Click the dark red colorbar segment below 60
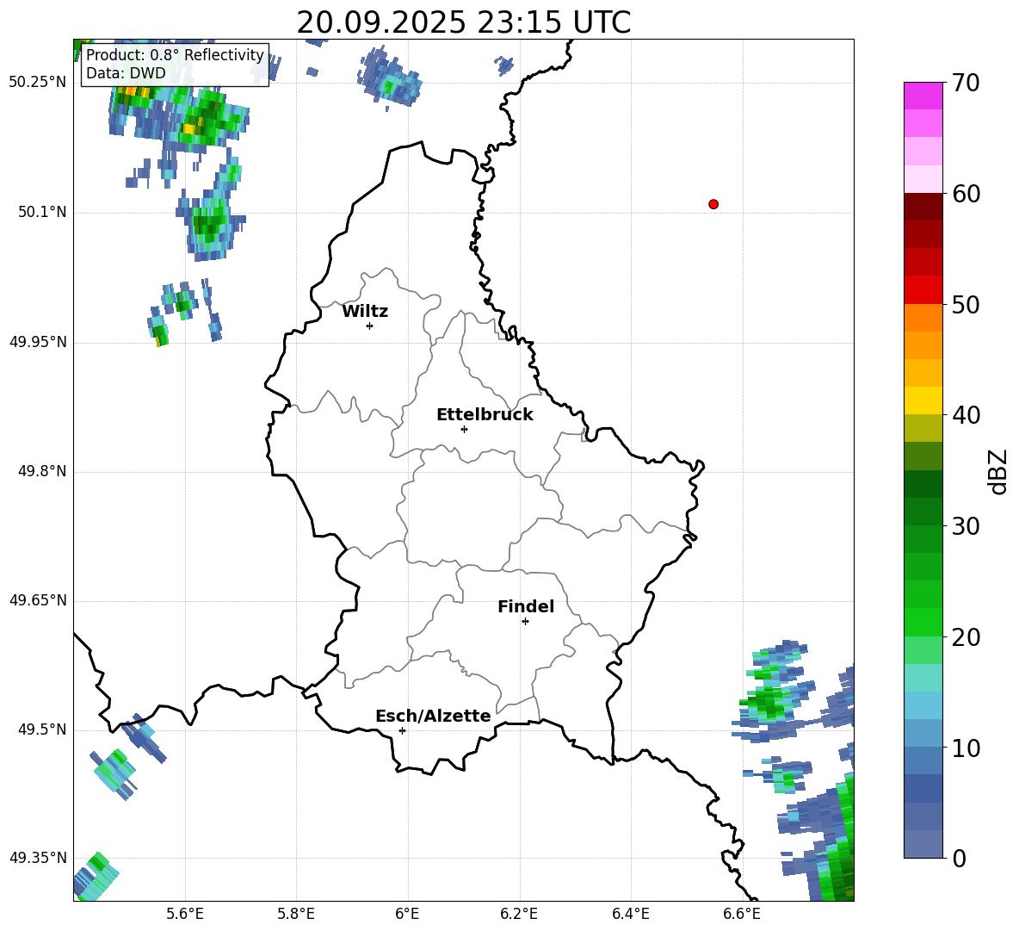The width and height of the screenshot is (1019, 931). click(923, 207)
